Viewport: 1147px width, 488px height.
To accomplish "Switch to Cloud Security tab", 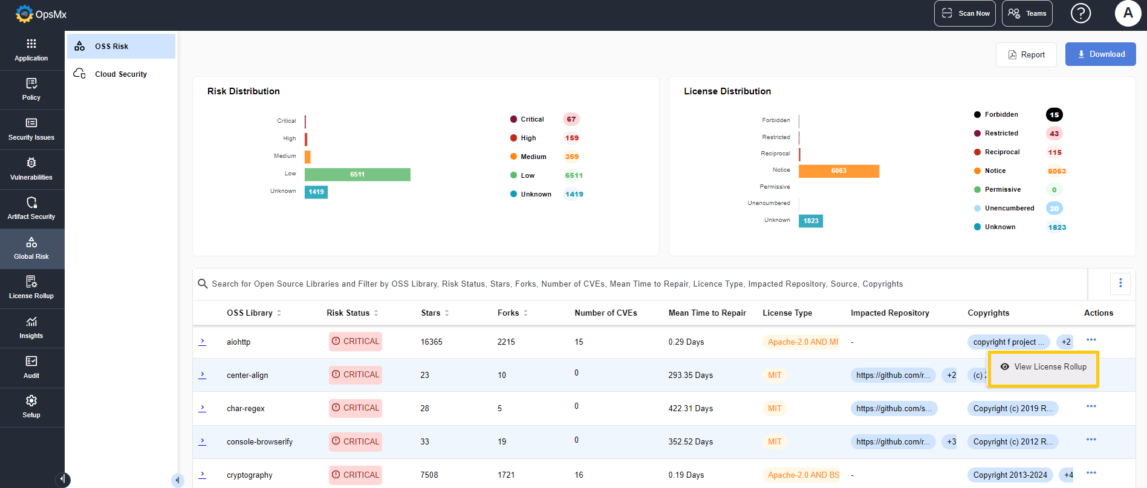I will click(120, 74).
